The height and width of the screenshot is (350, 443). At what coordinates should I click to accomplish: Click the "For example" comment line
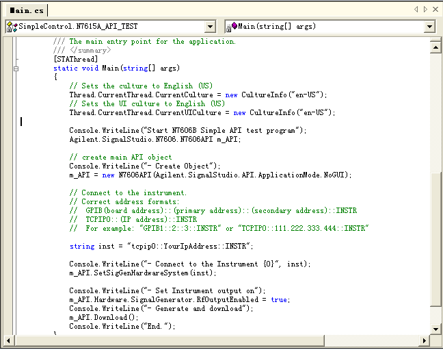click(219, 228)
